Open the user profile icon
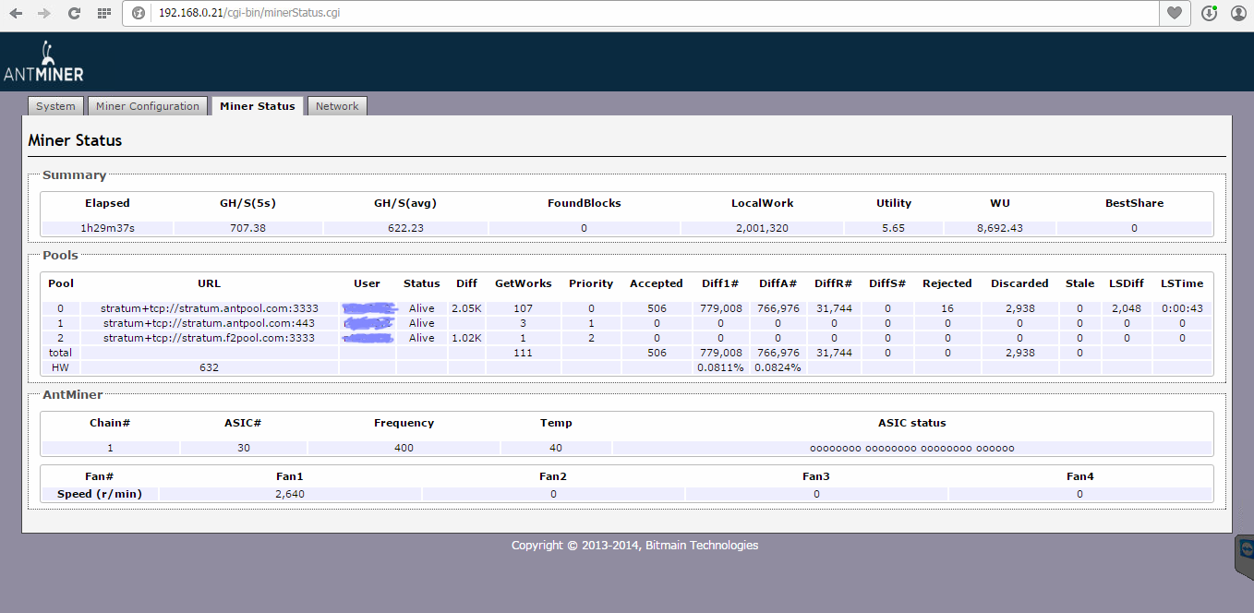Image resolution: width=1254 pixels, height=613 pixels. coord(1238,14)
